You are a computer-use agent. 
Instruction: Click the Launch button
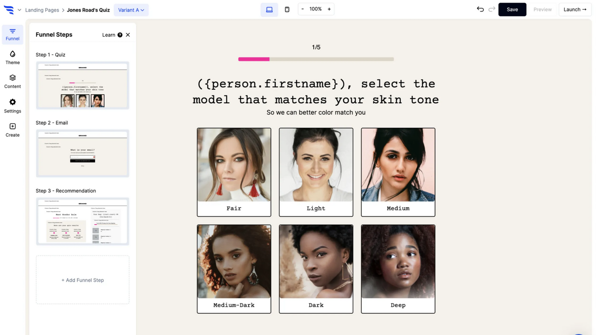(x=575, y=9)
